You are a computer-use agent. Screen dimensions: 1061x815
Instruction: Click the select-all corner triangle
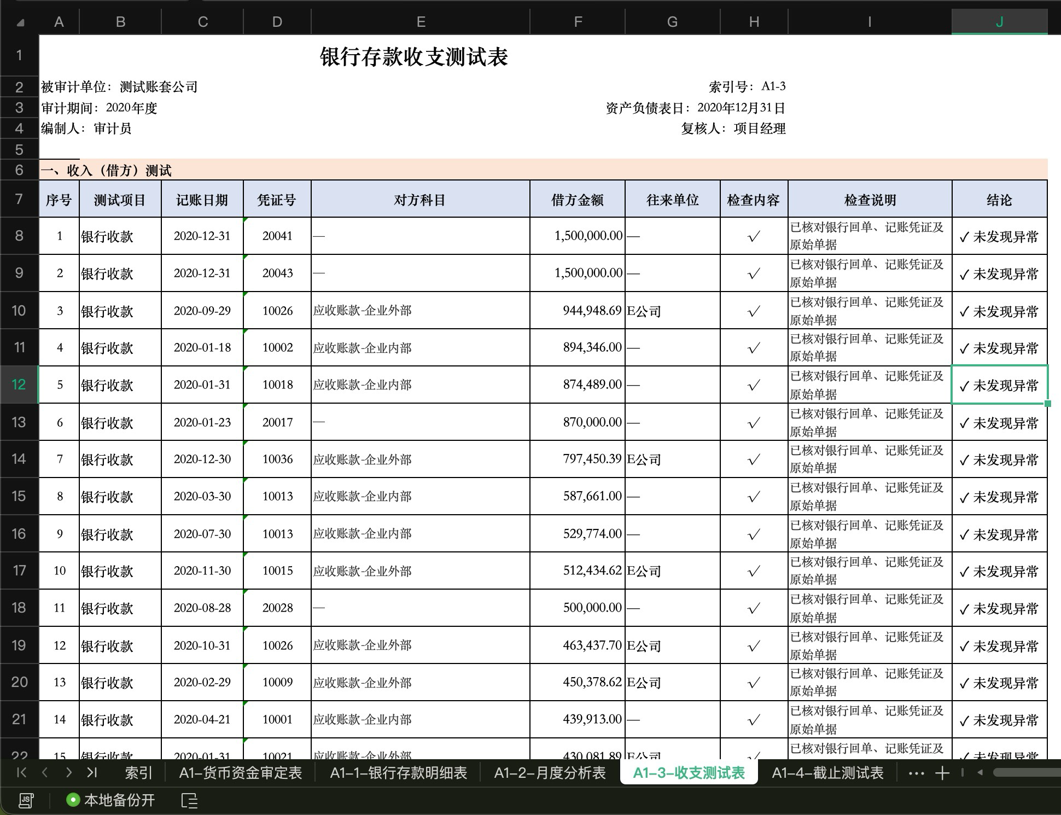click(x=20, y=22)
